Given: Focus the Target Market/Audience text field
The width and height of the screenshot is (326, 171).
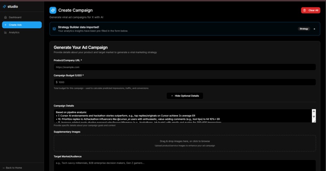Looking at the screenshot, I should [x=184, y=165].
